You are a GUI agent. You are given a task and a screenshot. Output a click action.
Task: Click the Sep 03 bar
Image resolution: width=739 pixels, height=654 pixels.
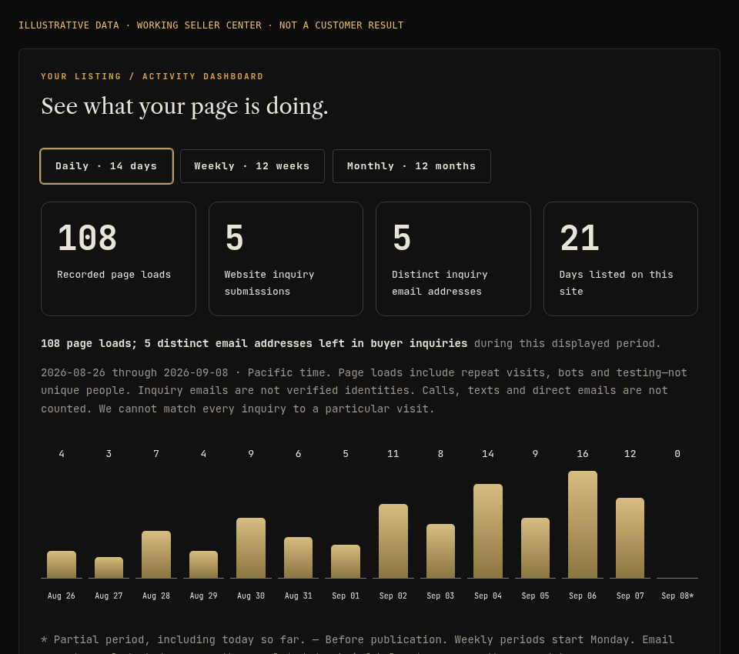click(x=440, y=551)
